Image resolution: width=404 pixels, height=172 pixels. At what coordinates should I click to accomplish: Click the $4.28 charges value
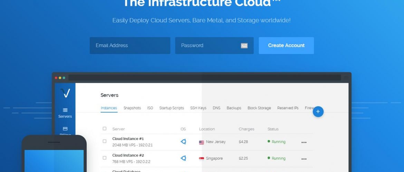pos(243,142)
